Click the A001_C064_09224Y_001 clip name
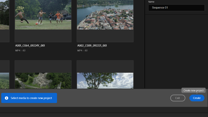This screenshot has height=117, width=208. pyautogui.click(x=30, y=46)
